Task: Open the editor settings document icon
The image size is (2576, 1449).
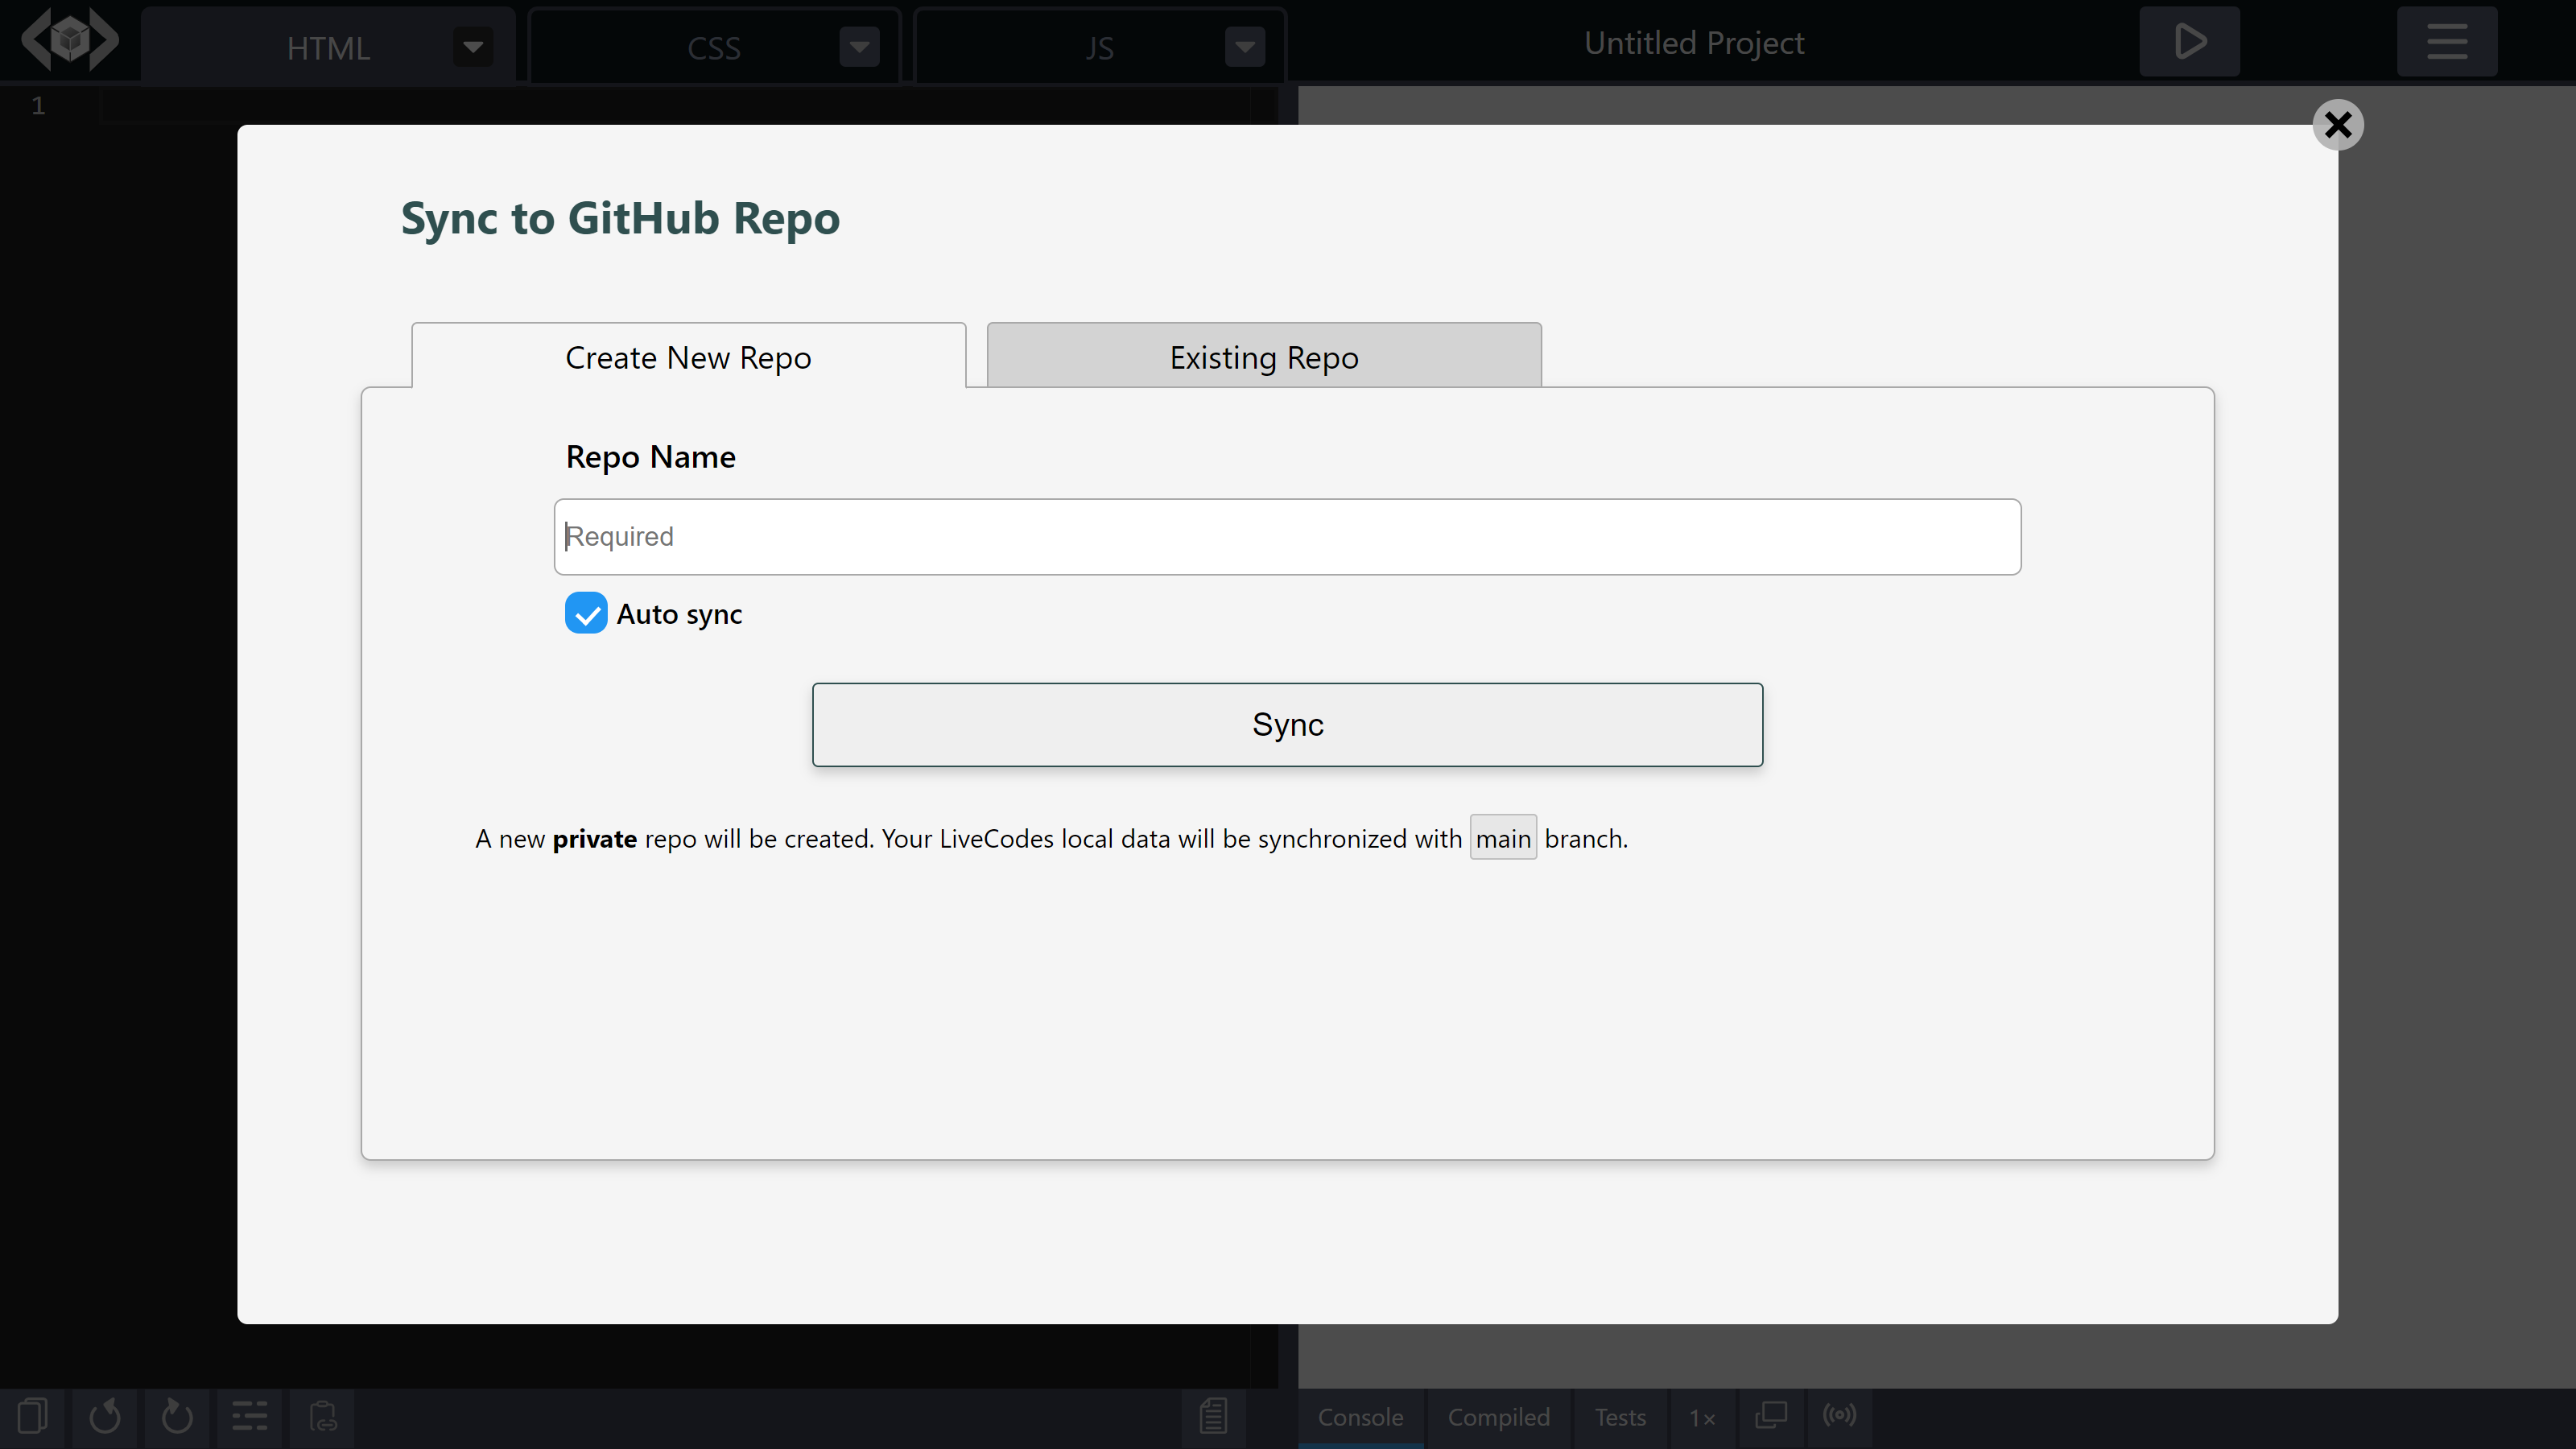Action: (x=1213, y=1417)
